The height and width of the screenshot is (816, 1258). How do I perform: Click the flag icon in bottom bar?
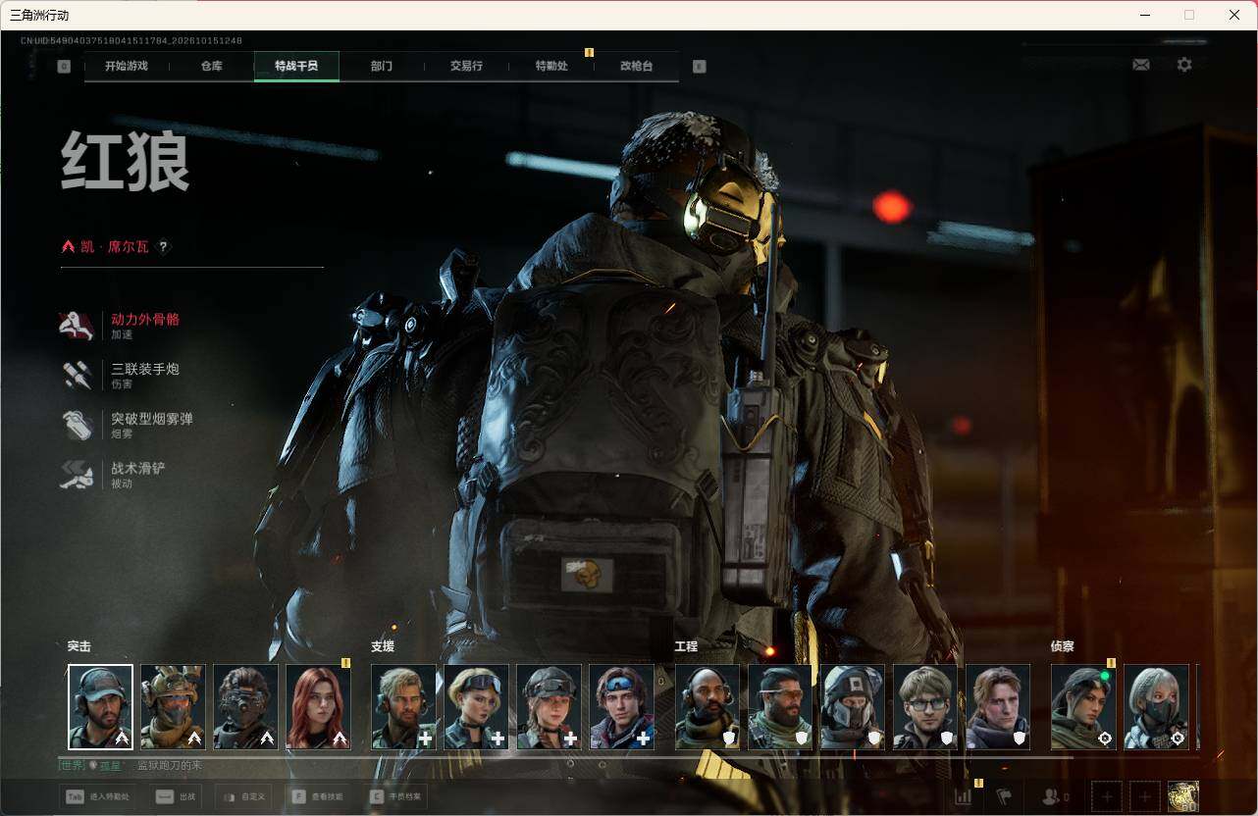tap(1004, 796)
